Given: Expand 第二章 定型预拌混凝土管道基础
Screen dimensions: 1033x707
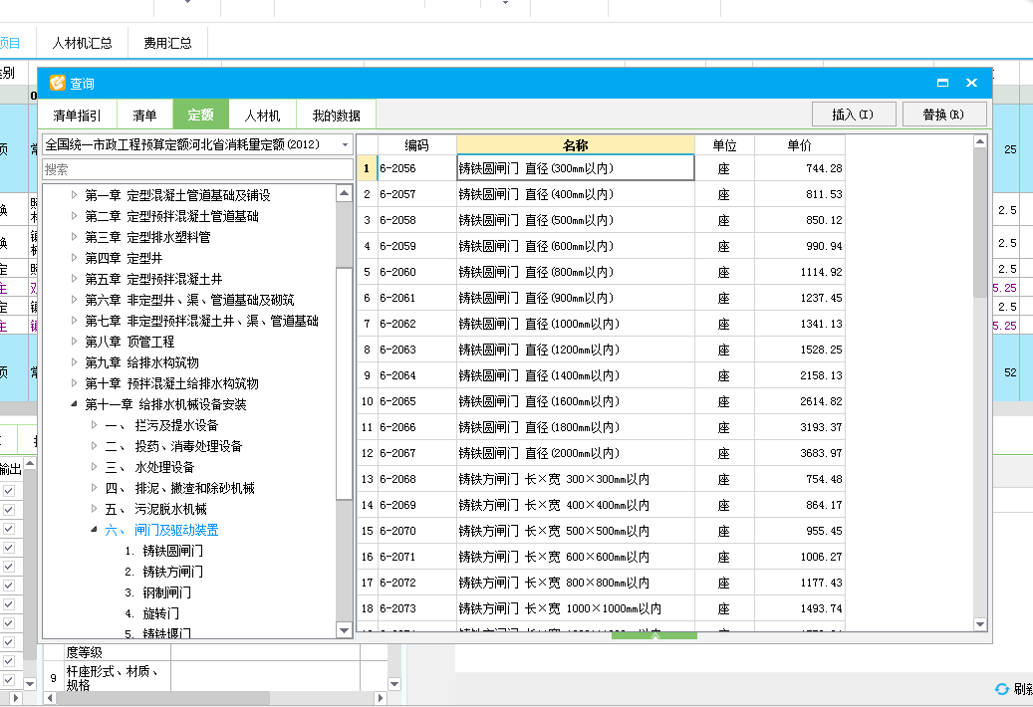Looking at the screenshot, I should [x=74, y=216].
